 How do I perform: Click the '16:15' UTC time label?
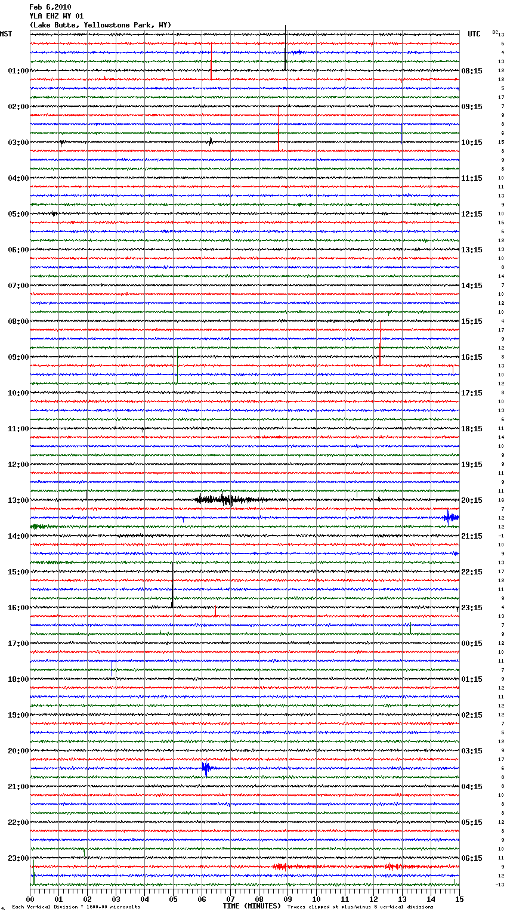coord(472,357)
